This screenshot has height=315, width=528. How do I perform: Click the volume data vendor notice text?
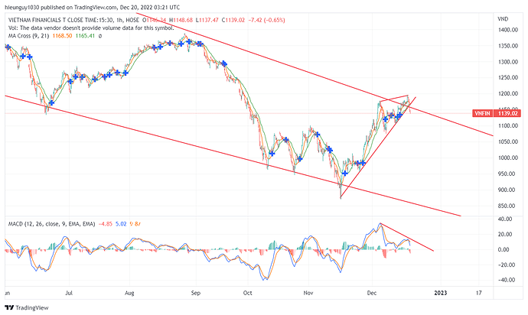coord(91,28)
